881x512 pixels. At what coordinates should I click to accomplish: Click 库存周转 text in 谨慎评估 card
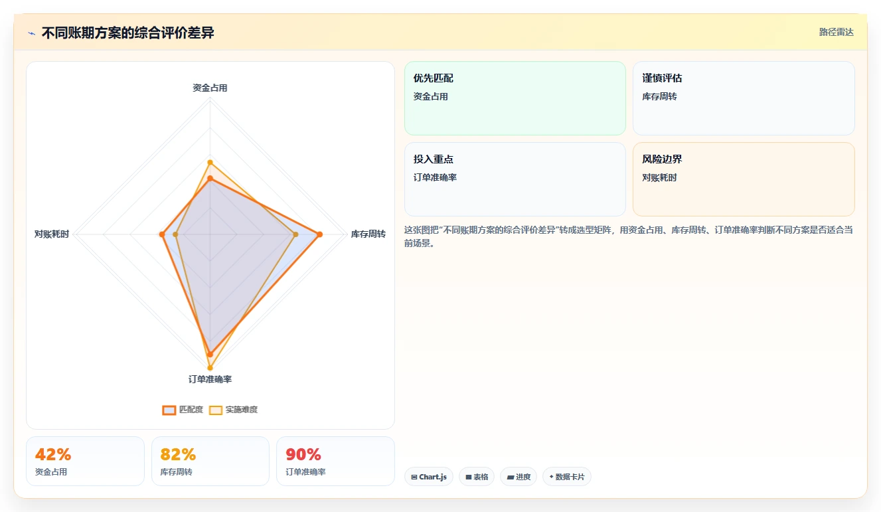pos(659,96)
